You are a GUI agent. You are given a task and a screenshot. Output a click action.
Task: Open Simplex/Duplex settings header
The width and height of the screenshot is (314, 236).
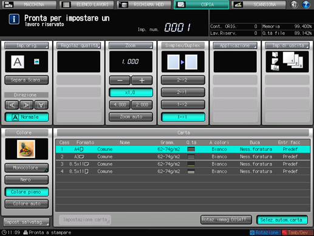tap(183, 46)
